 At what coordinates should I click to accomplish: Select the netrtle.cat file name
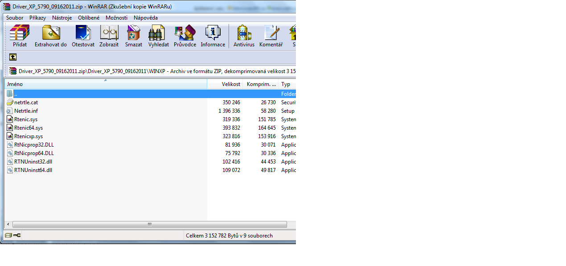(x=26, y=102)
